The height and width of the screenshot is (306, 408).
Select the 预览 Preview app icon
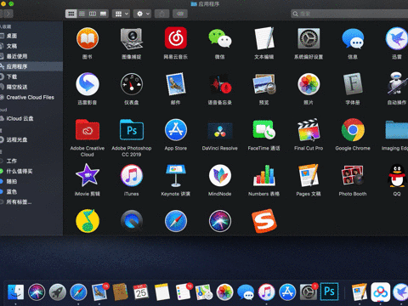click(x=264, y=84)
